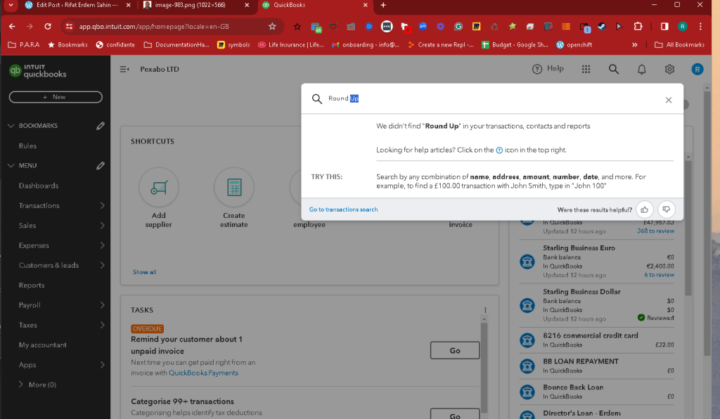Go back in browser history

[12, 27]
